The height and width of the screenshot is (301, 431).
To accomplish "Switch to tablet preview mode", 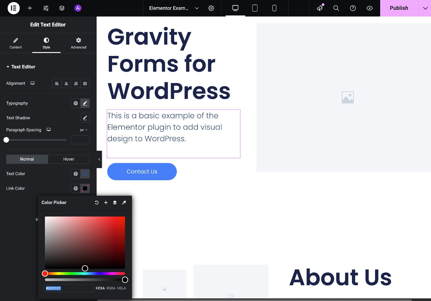I will click(x=255, y=8).
